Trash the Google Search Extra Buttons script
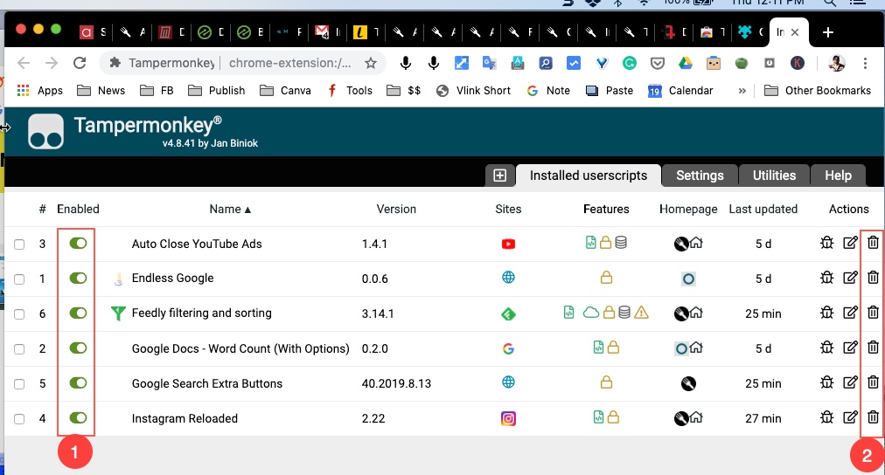The width and height of the screenshot is (885, 475). point(873,382)
